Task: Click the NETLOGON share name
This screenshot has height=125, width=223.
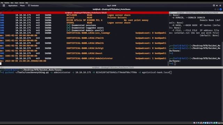Action: click(x=71, y=15)
